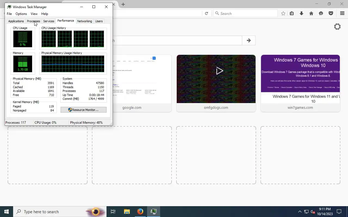This screenshot has height=217, width=348.
Task: Click the Physical Memory 48% status text
Action: [x=86, y=123]
